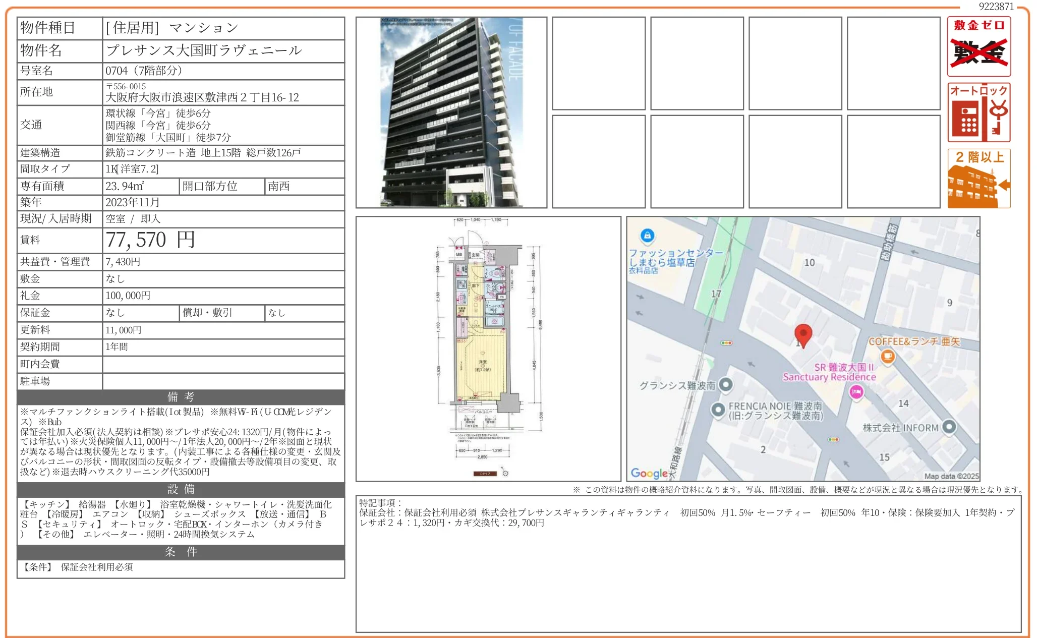The width and height of the screenshot is (1037, 638).
Task: Click the Google logo on the map
Action: pos(650,473)
